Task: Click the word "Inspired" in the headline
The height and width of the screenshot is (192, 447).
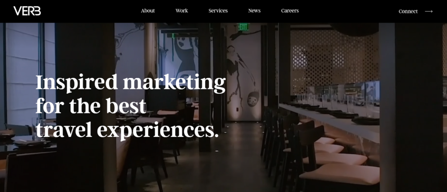Action: [x=77, y=83]
